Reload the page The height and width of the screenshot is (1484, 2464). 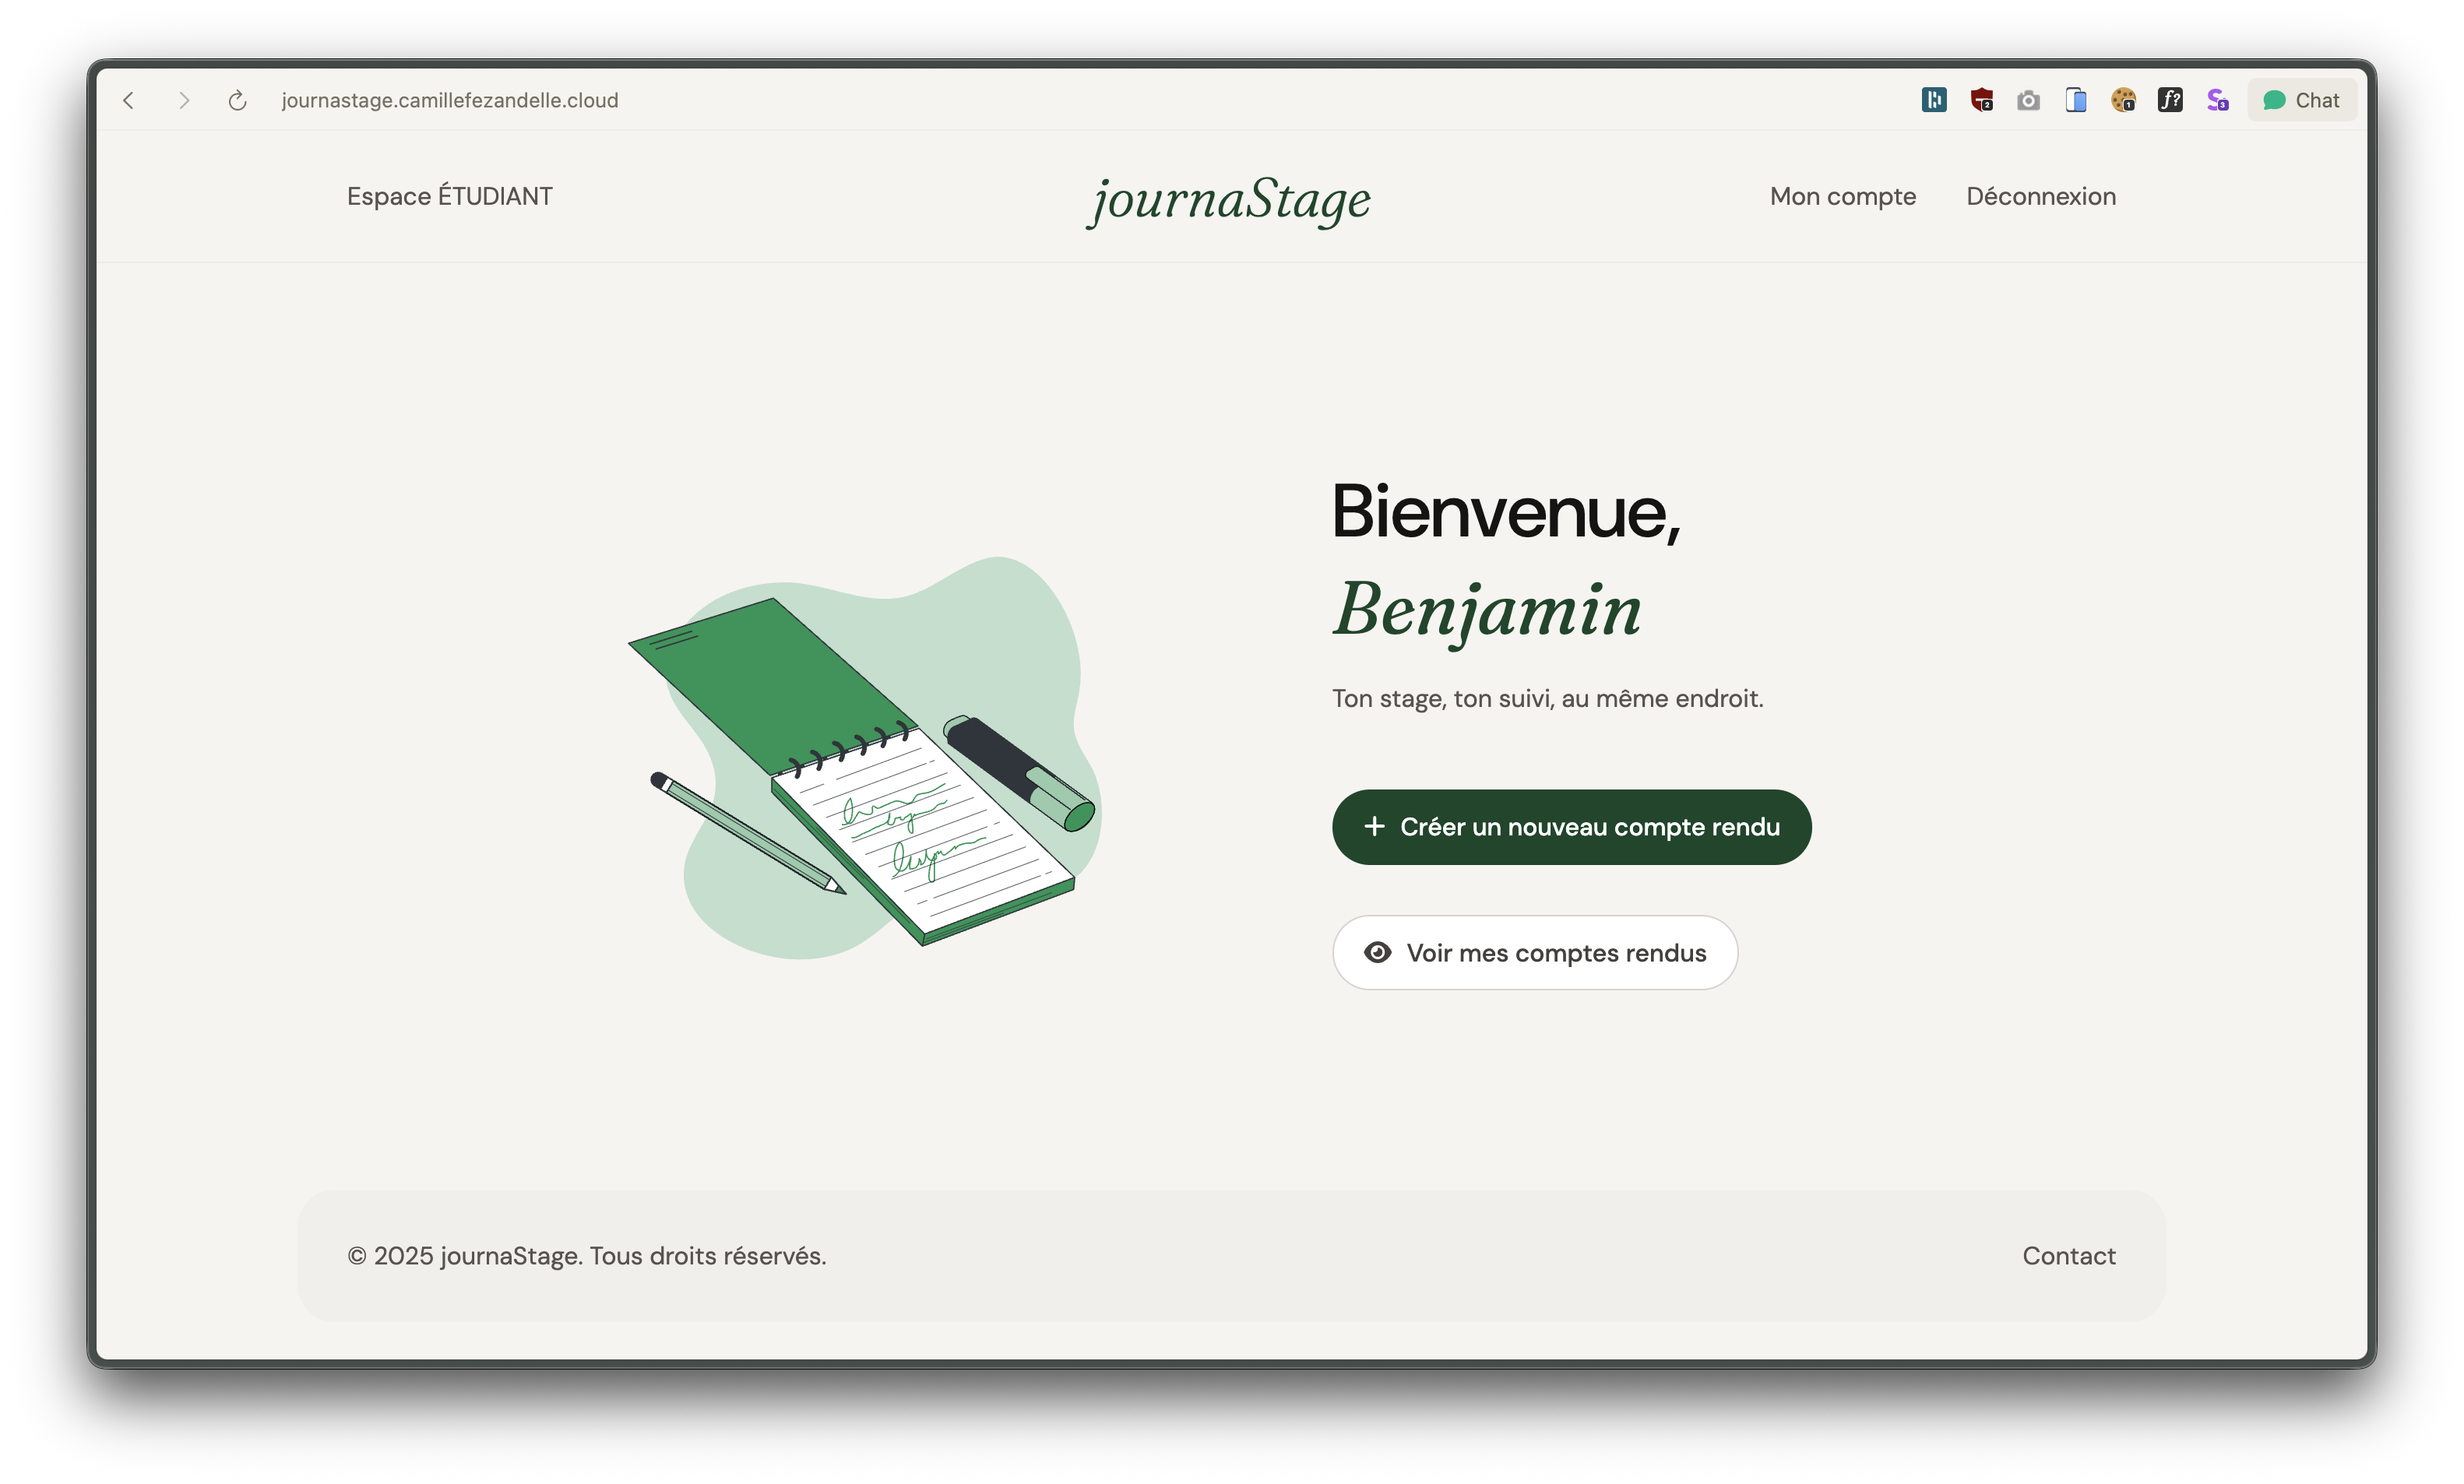click(x=237, y=100)
